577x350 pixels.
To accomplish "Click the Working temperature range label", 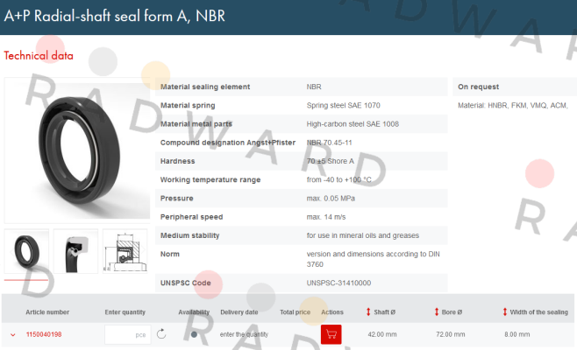I will (x=210, y=179).
